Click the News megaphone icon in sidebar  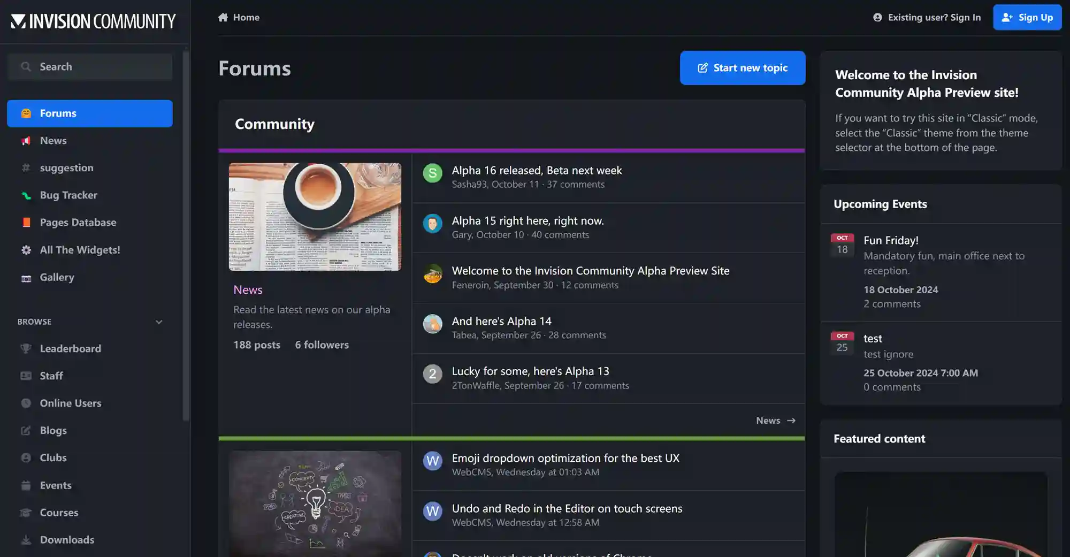(26, 141)
